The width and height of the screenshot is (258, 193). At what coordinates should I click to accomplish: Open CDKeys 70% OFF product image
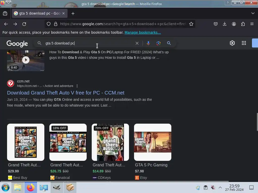click(110, 142)
